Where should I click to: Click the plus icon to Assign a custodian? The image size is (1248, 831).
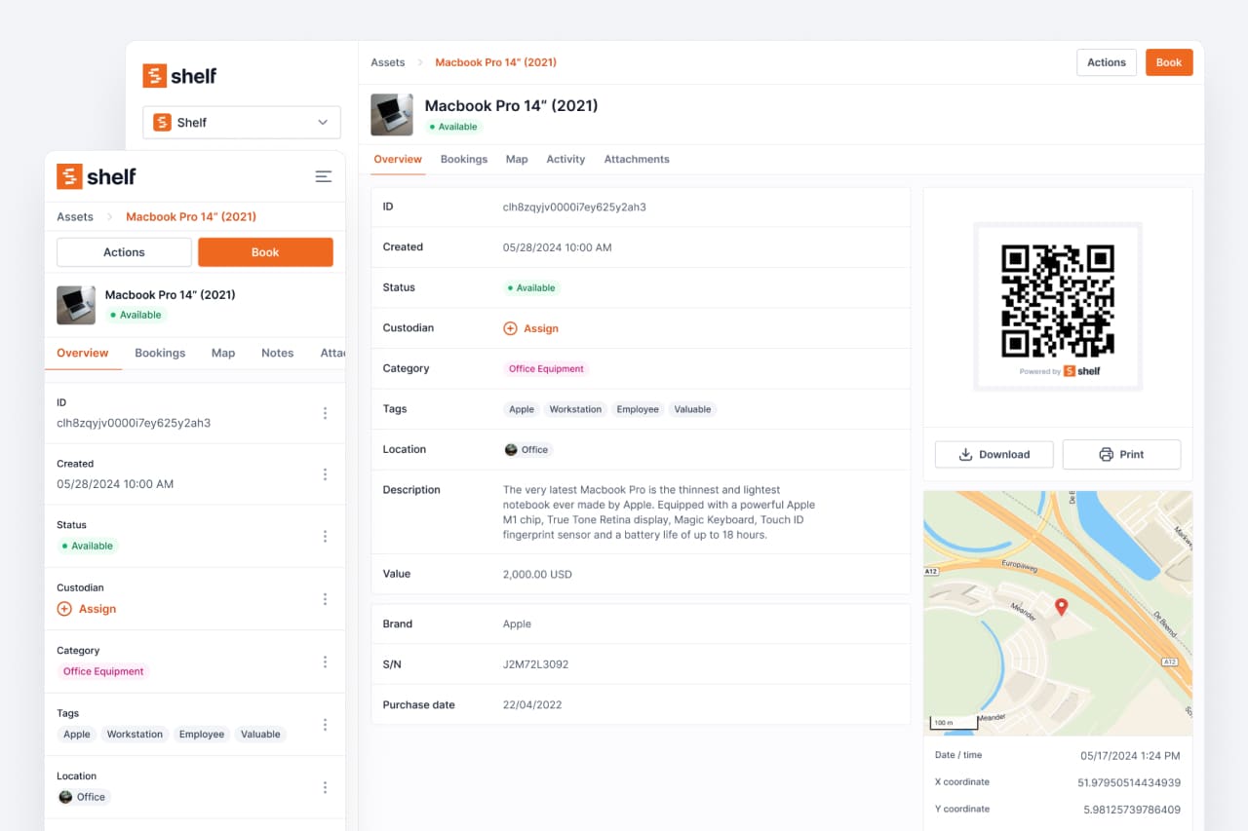click(510, 328)
